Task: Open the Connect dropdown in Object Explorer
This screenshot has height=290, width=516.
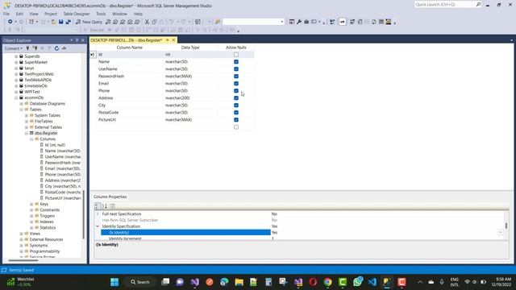Action: [14, 48]
